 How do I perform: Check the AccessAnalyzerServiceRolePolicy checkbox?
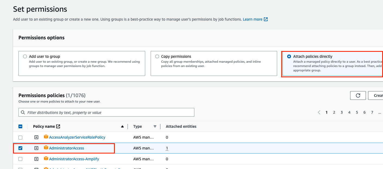point(20,137)
